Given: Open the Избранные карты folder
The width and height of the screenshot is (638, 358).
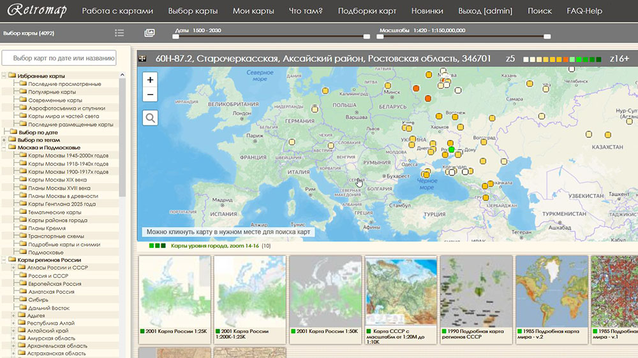Looking at the screenshot, I should (41, 76).
